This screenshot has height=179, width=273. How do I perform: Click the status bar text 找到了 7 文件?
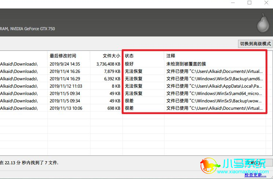(x=45, y=163)
